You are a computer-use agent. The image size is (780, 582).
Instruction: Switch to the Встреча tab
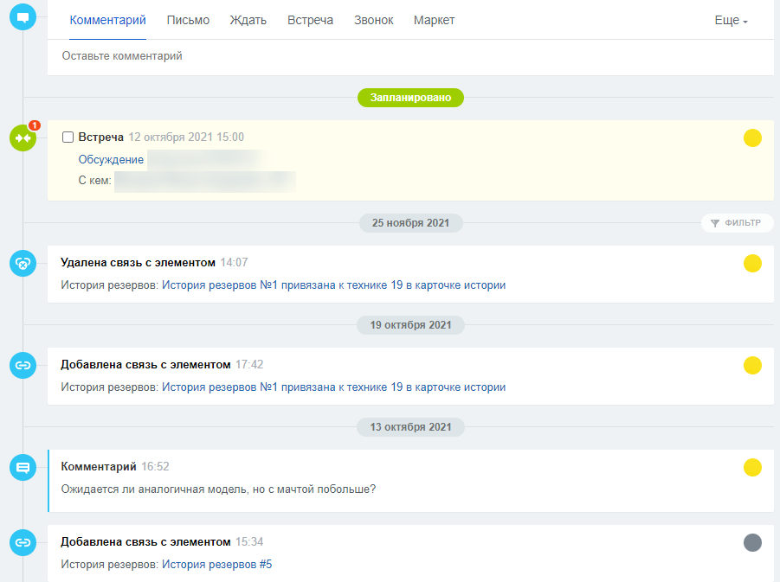311,21
